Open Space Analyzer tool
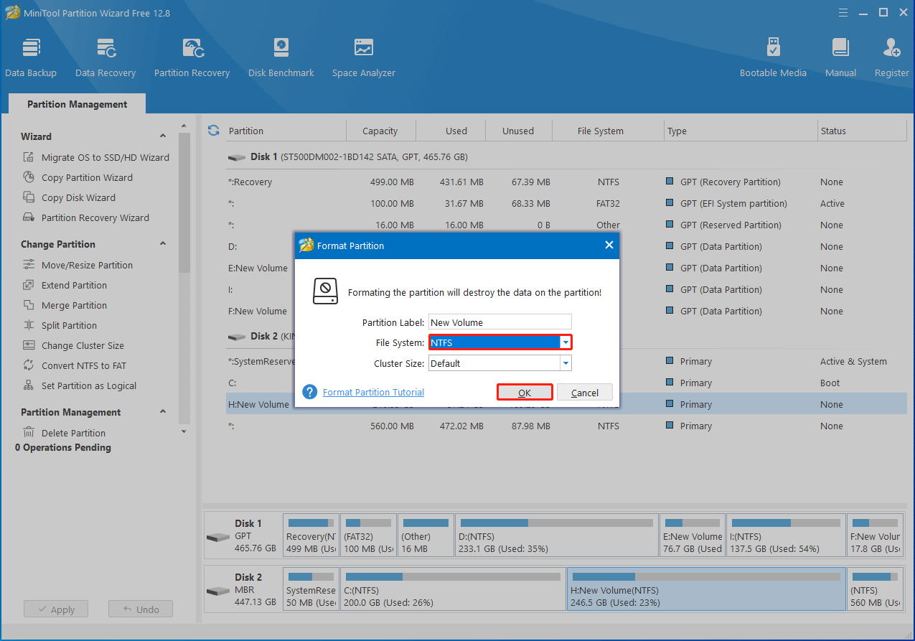The image size is (915, 641). [364, 57]
